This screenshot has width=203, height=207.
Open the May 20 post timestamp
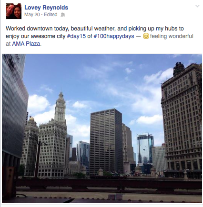[32, 15]
